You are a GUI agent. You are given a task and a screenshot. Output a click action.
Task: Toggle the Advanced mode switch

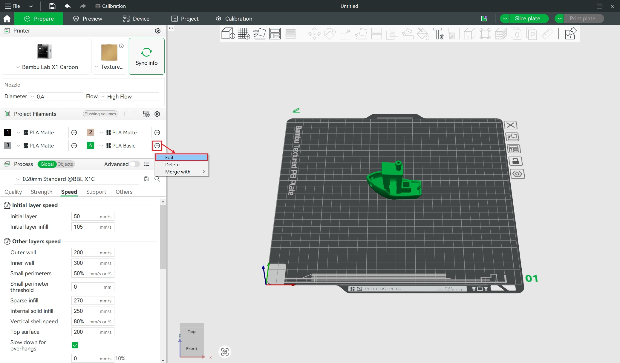click(x=135, y=164)
